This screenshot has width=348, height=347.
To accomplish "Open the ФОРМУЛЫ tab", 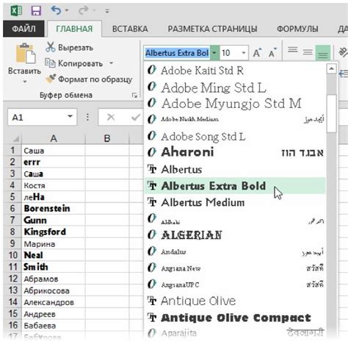I will point(297,29).
